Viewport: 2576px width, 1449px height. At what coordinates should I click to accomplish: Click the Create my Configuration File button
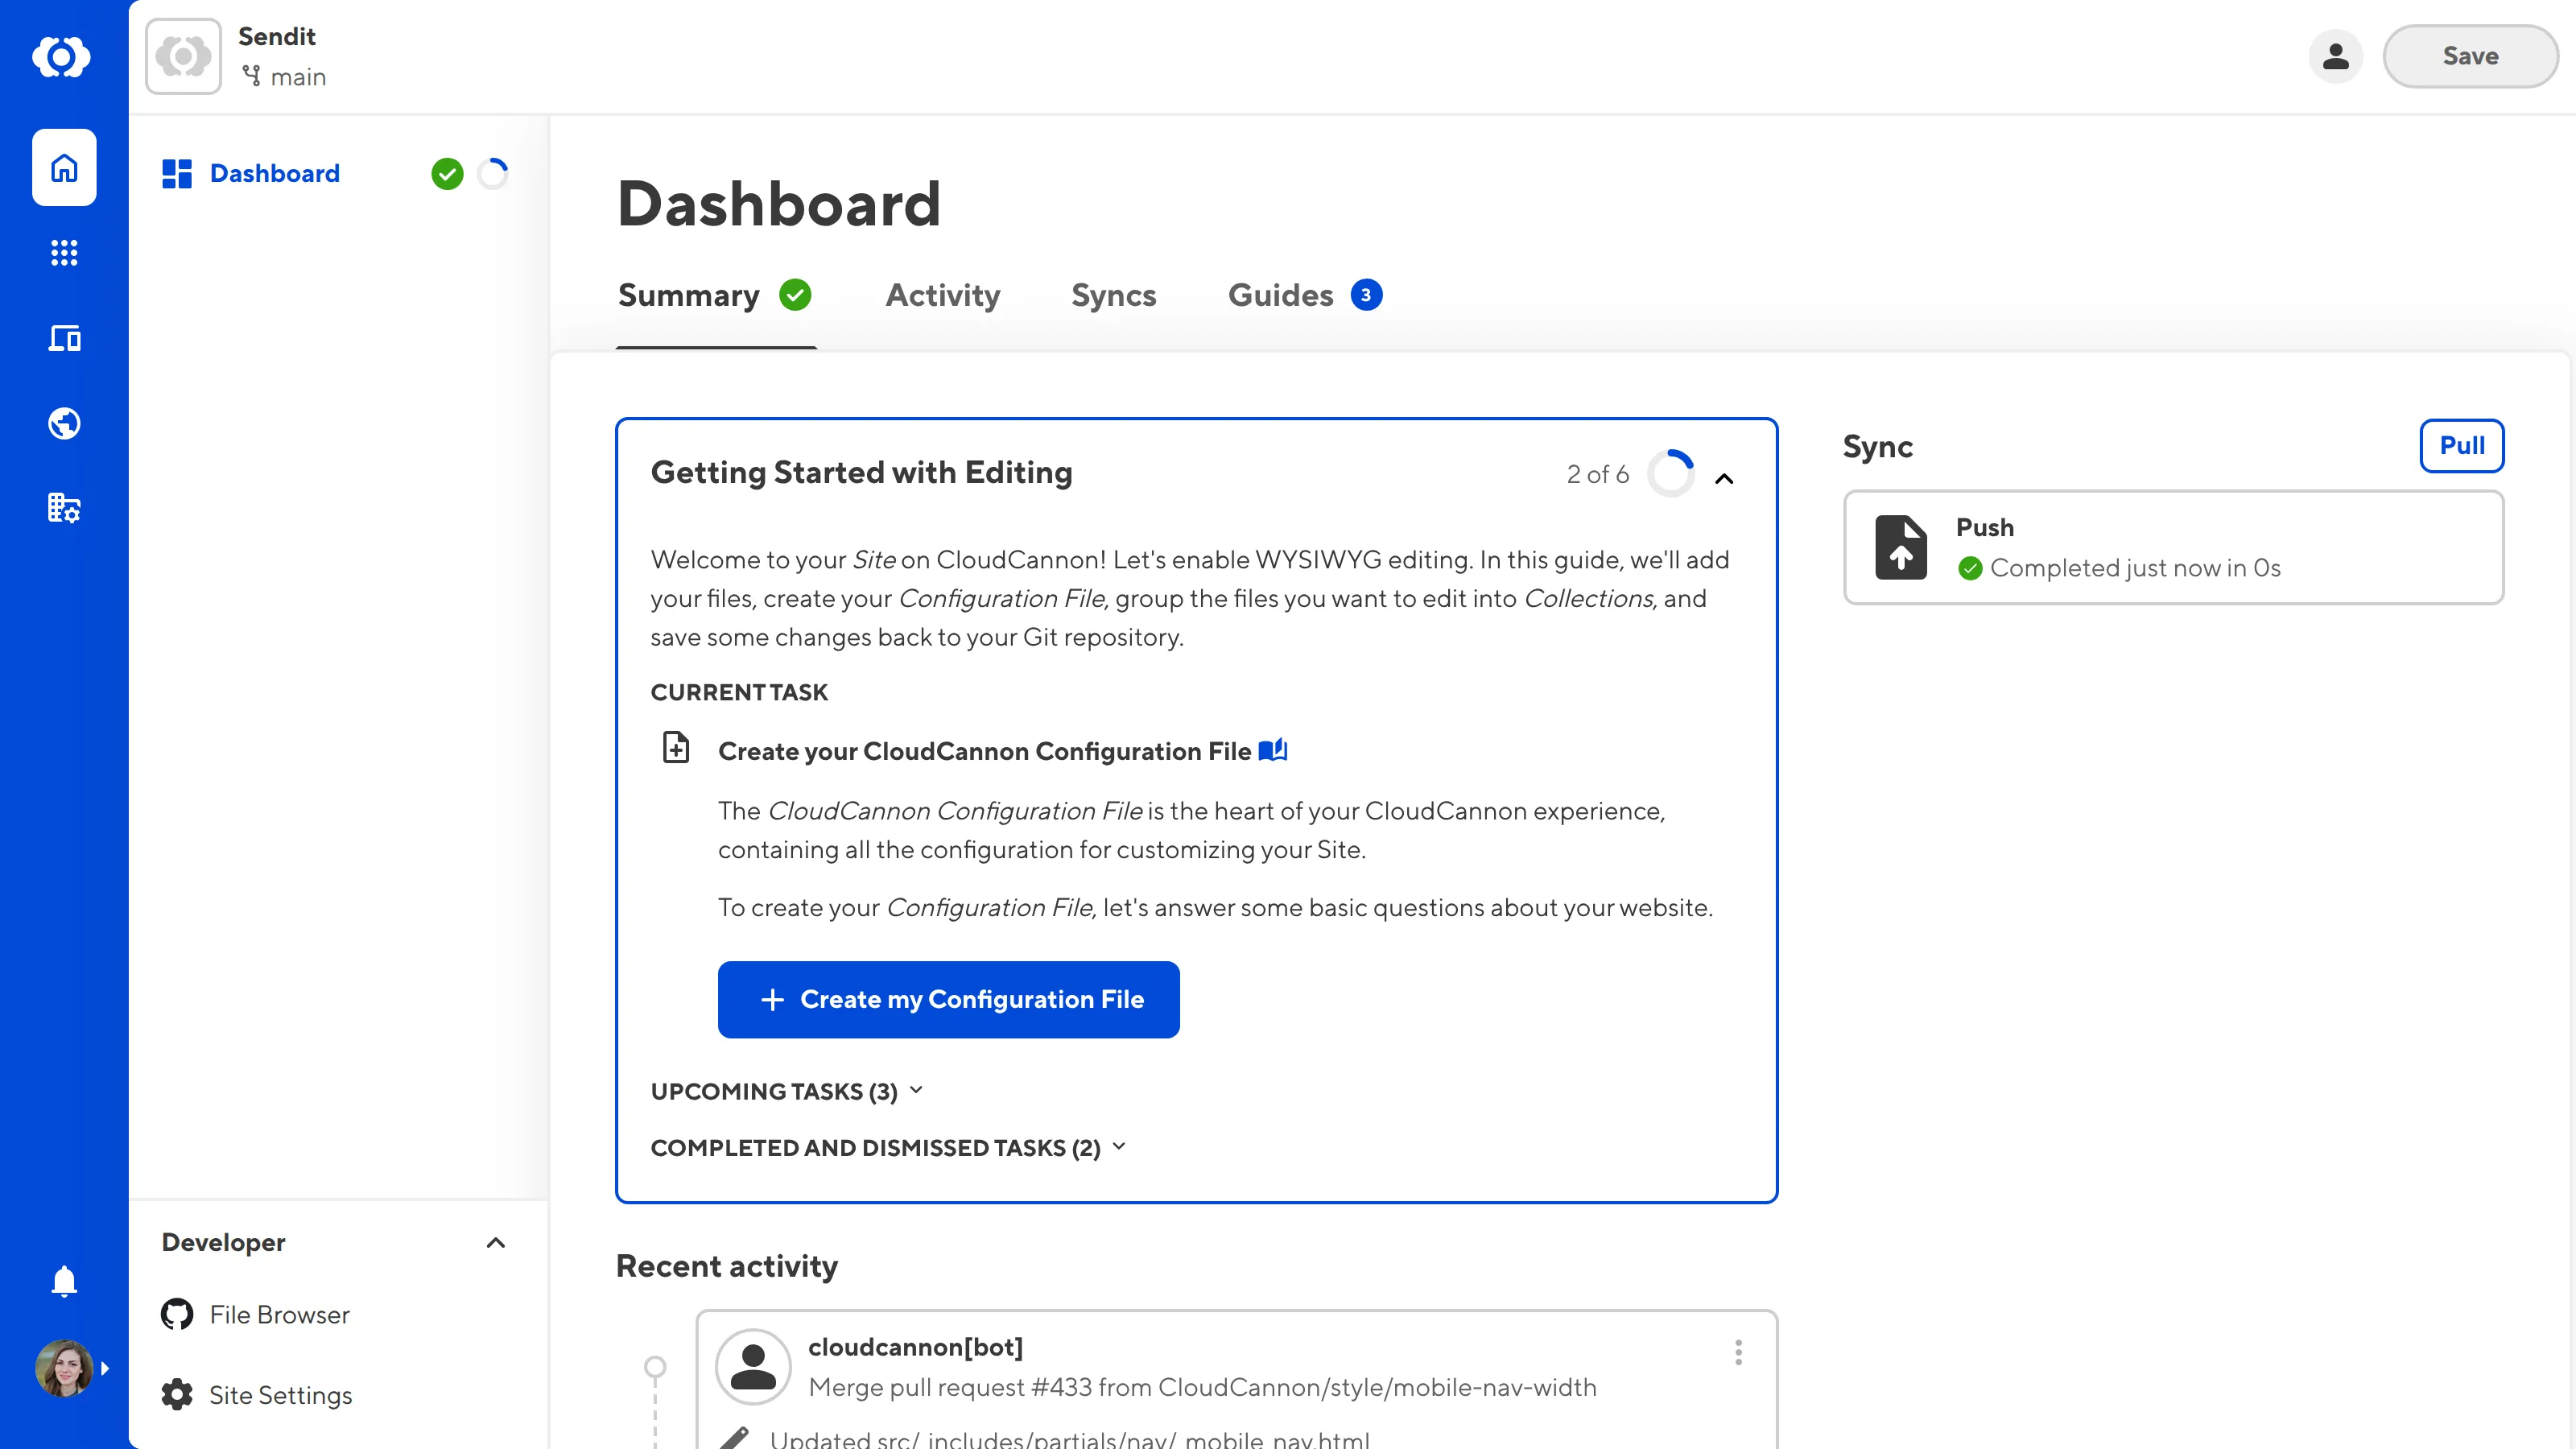(948, 999)
